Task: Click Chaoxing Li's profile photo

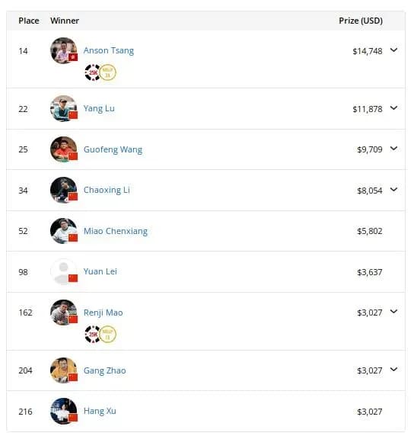Action: coord(64,191)
